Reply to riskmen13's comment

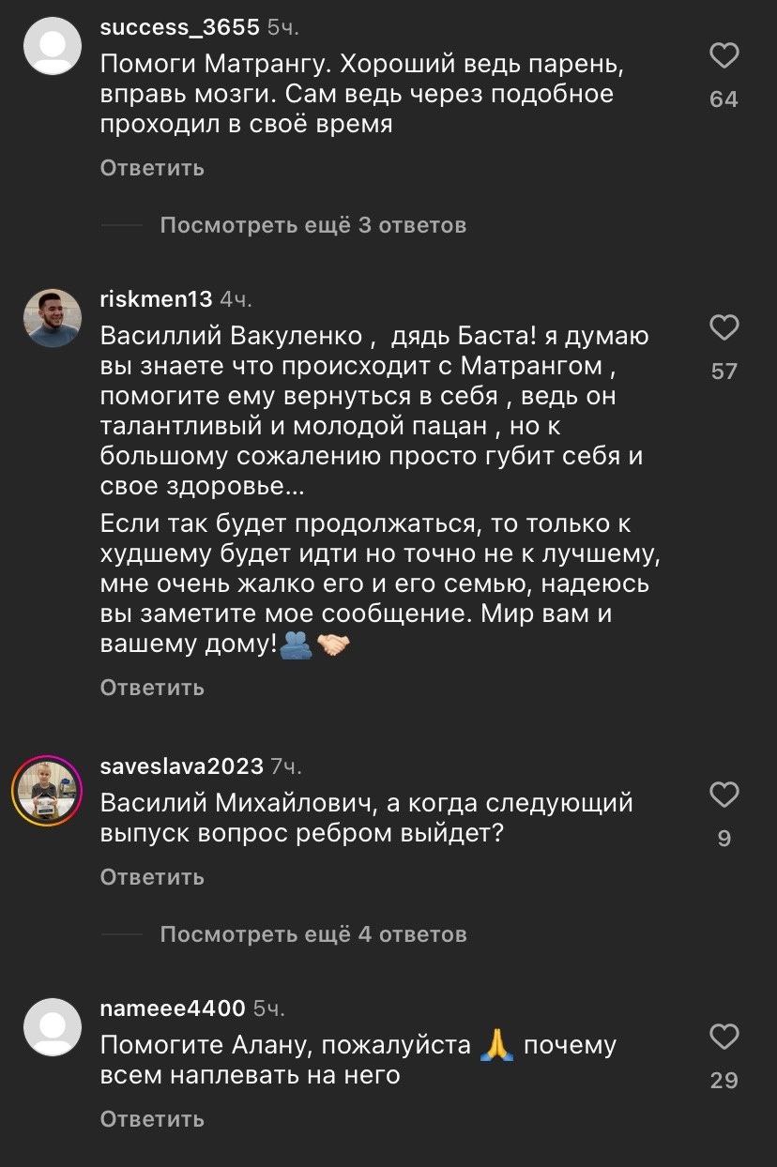[151, 687]
